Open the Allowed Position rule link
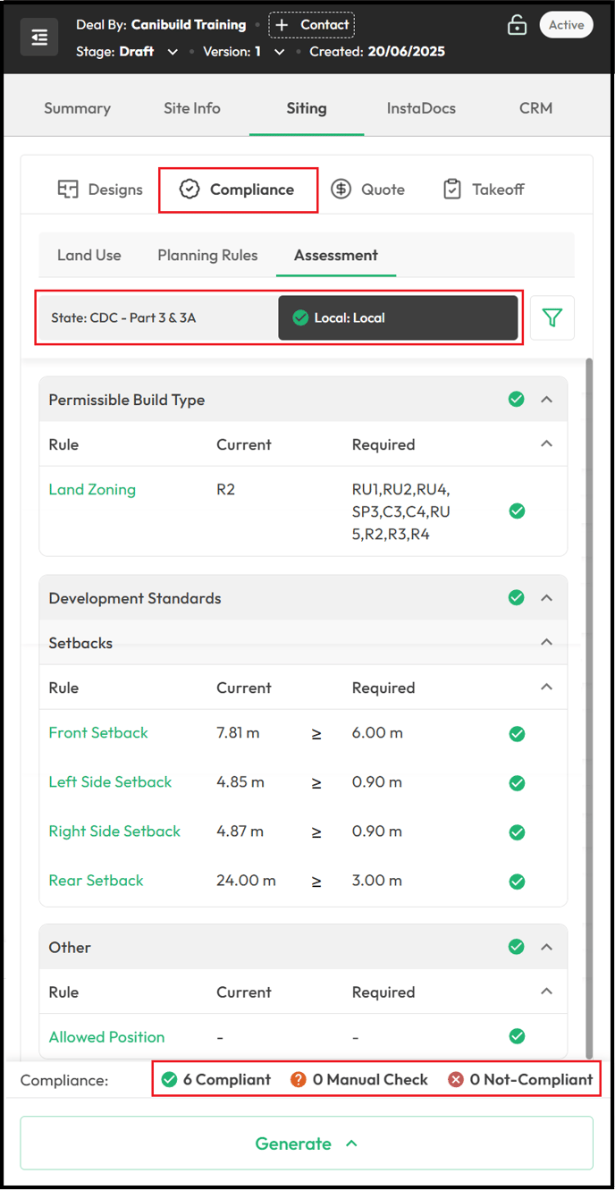 click(x=106, y=1037)
